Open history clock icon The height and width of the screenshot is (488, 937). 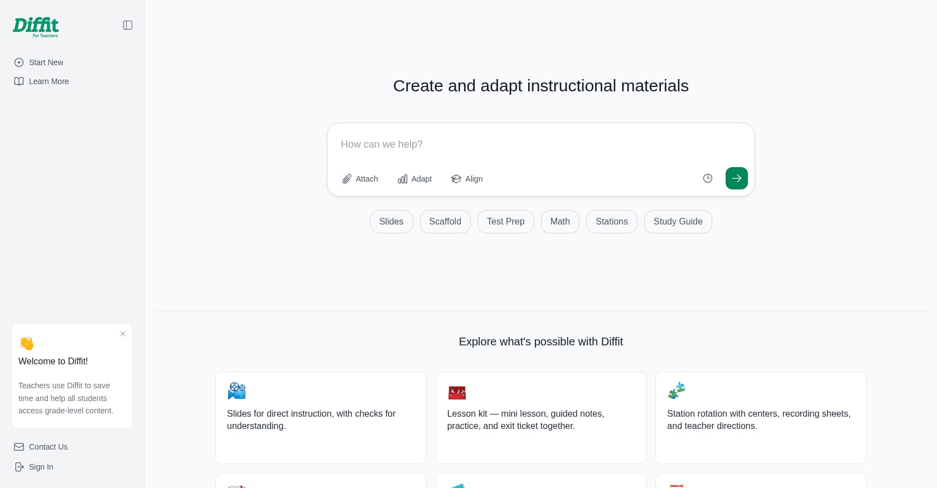(x=708, y=178)
